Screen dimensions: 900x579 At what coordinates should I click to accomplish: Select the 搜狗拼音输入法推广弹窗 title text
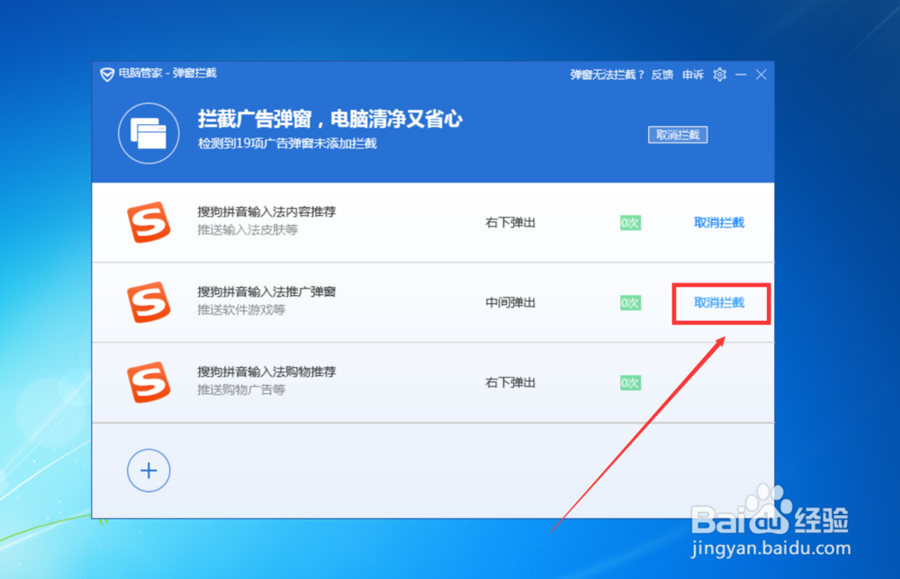coord(267,292)
